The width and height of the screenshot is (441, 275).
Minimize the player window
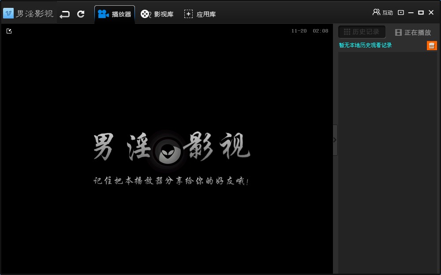point(411,12)
